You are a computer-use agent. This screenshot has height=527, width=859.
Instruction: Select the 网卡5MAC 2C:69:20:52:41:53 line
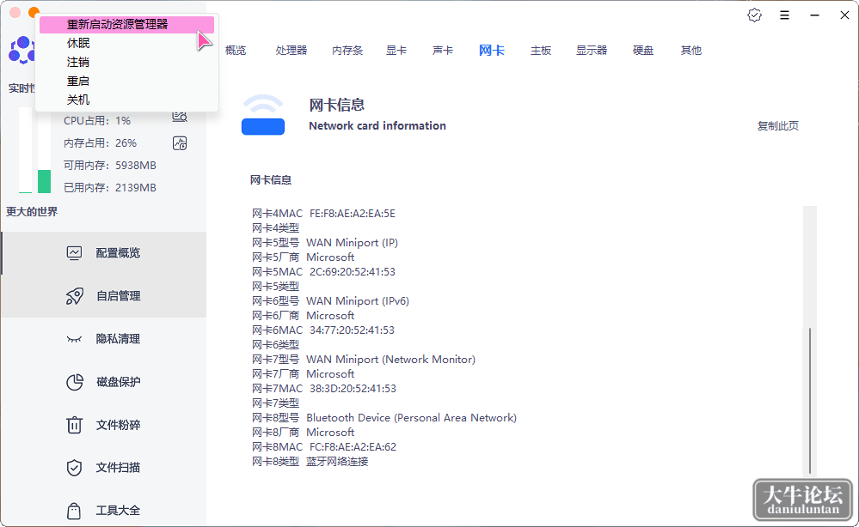(324, 272)
